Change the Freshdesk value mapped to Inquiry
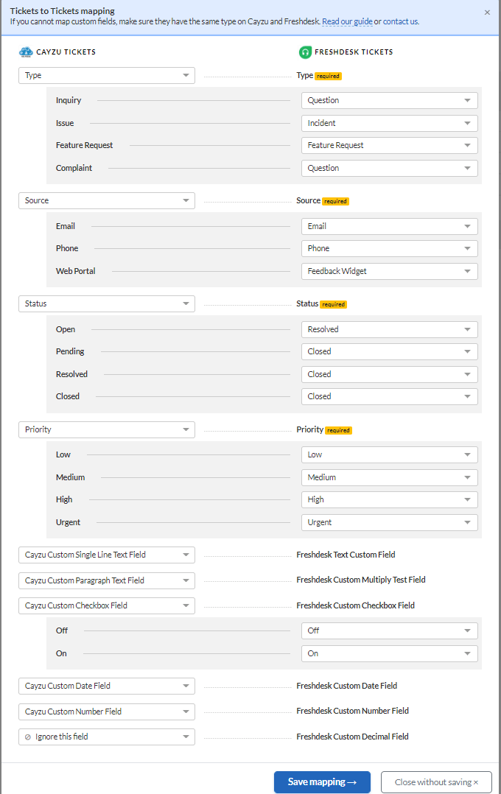The height and width of the screenshot is (794, 501). pos(390,100)
